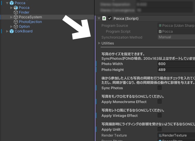The image size is (195, 141).
Task: Select the Option object in hierarchy
Action: click(24, 26)
